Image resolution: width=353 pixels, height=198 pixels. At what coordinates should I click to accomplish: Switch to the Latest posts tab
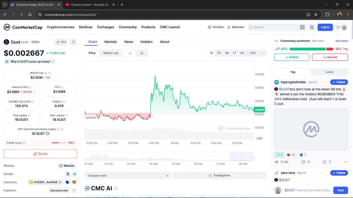(x=330, y=72)
